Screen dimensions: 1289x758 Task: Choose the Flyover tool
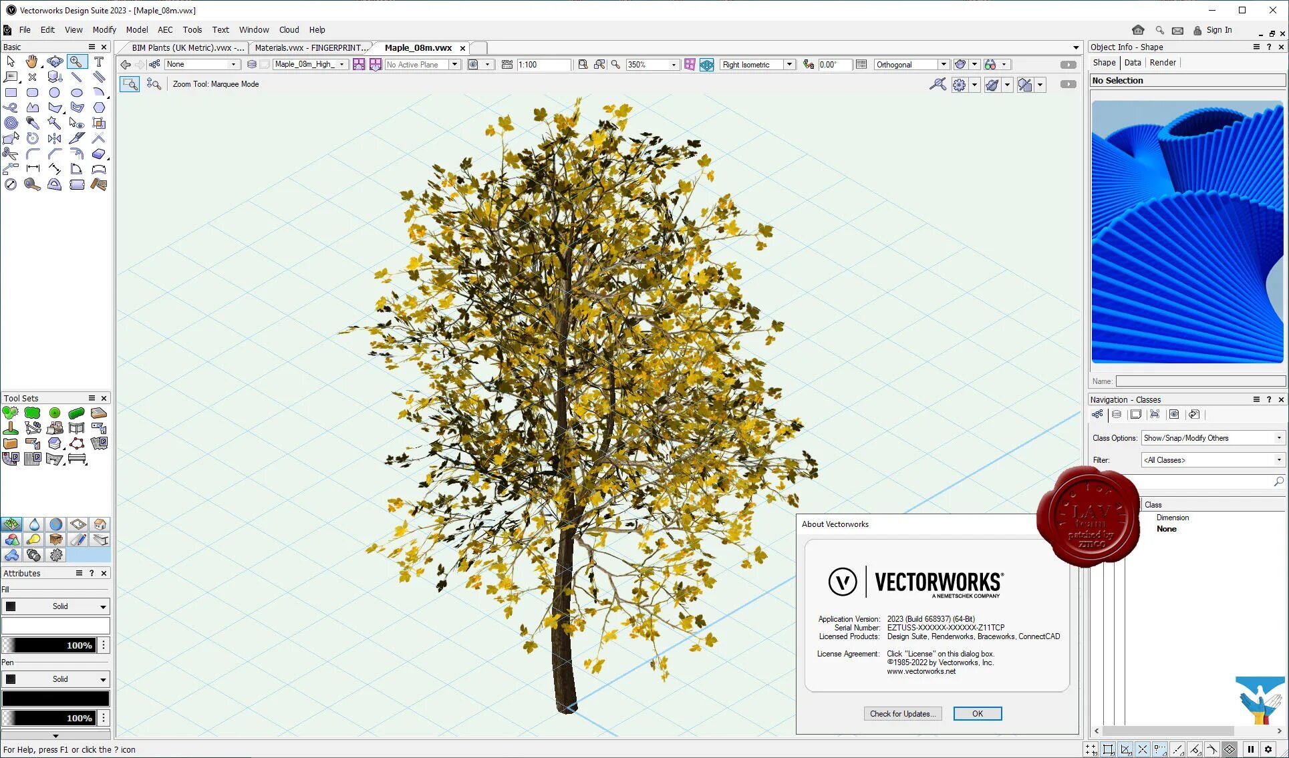(x=55, y=62)
